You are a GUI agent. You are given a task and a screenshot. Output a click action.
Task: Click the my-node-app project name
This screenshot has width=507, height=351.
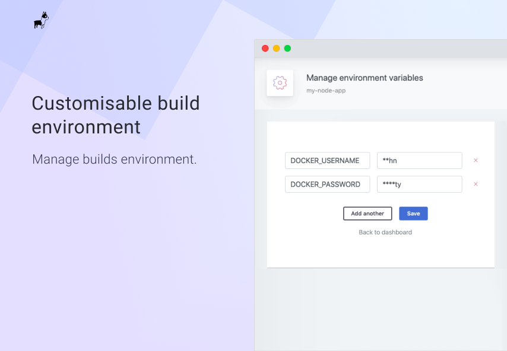click(326, 90)
